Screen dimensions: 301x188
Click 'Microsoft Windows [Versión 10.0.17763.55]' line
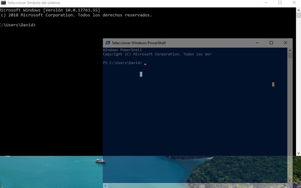(50, 10)
